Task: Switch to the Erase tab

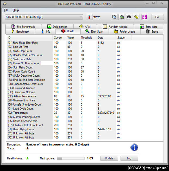Action: tap(152, 31)
